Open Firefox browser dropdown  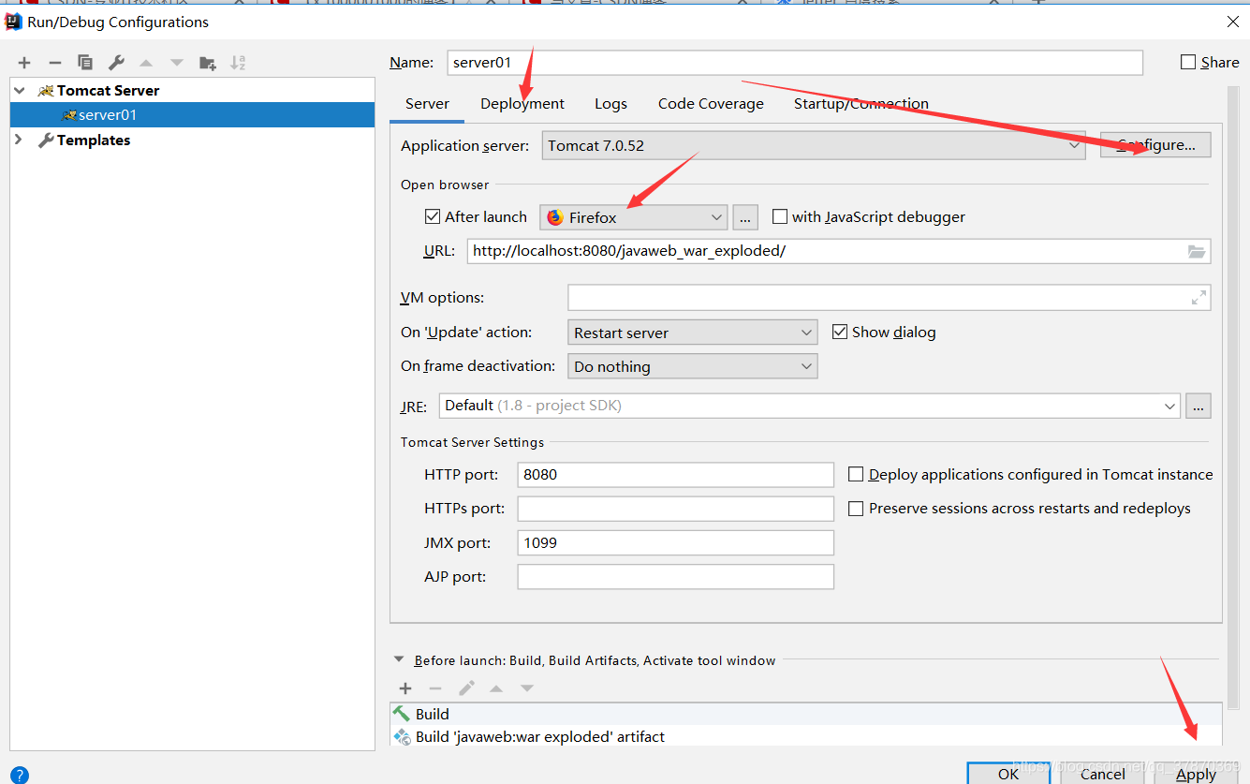pyautogui.click(x=634, y=217)
